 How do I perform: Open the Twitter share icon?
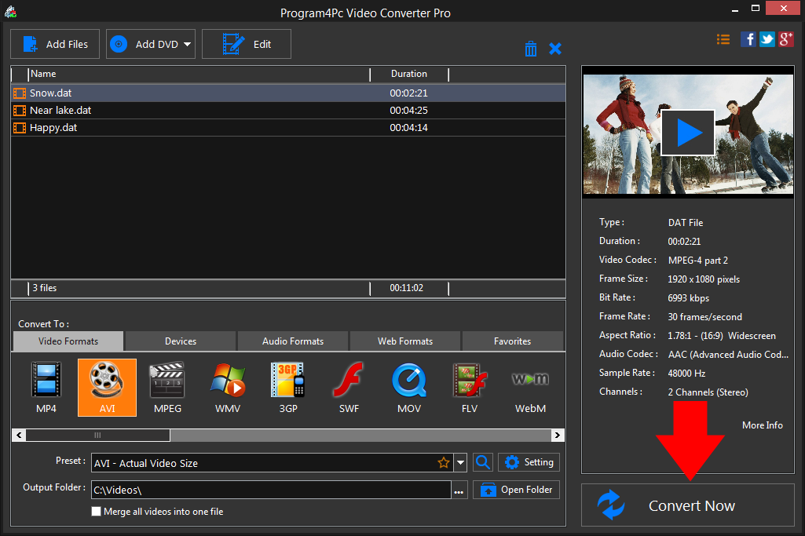click(x=767, y=39)
